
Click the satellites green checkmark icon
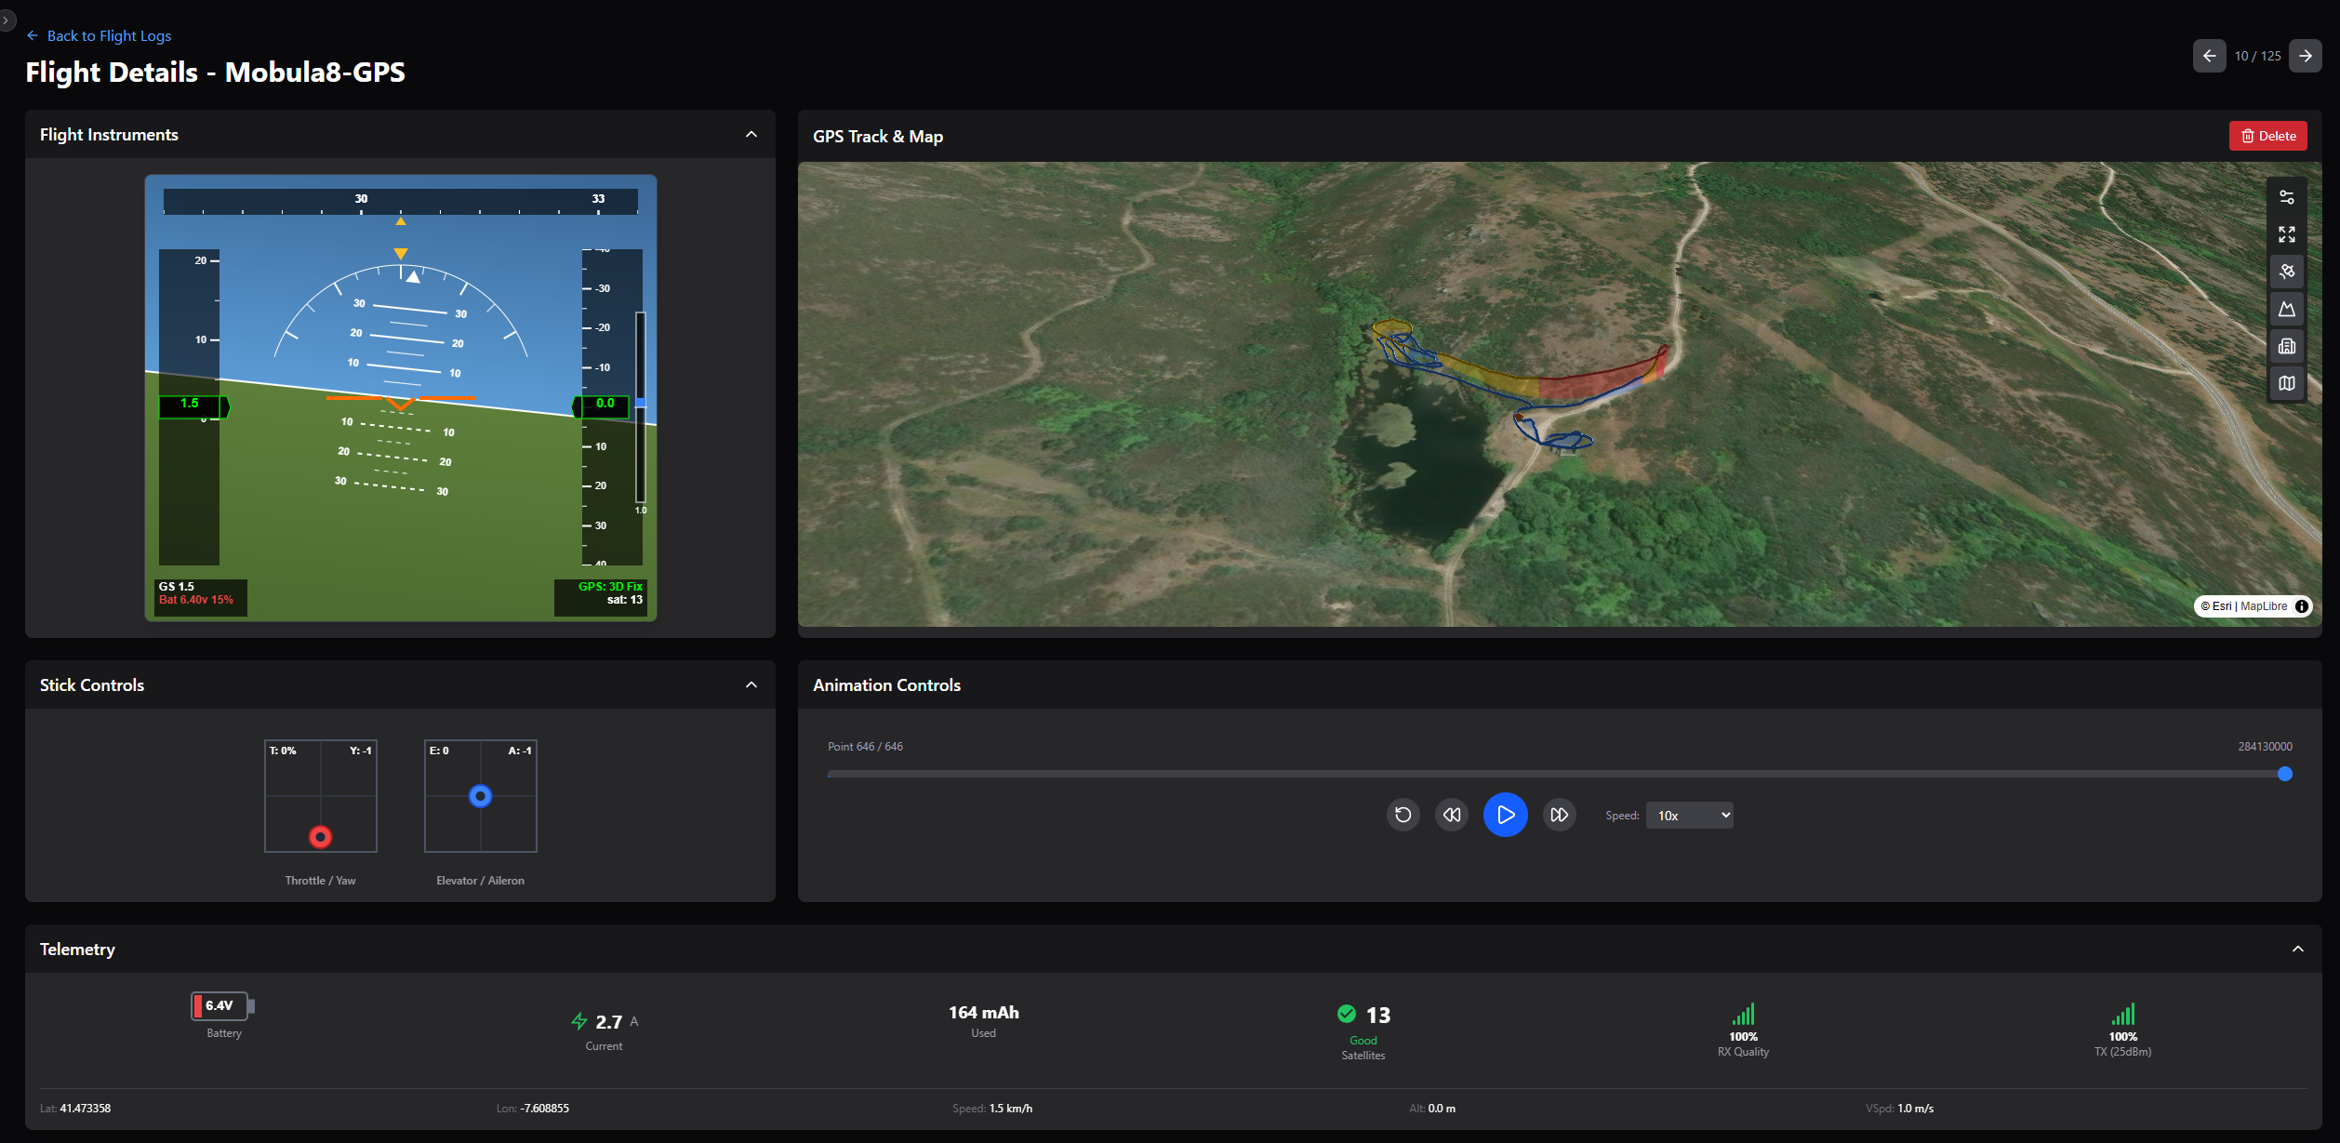(1346, 1014)
